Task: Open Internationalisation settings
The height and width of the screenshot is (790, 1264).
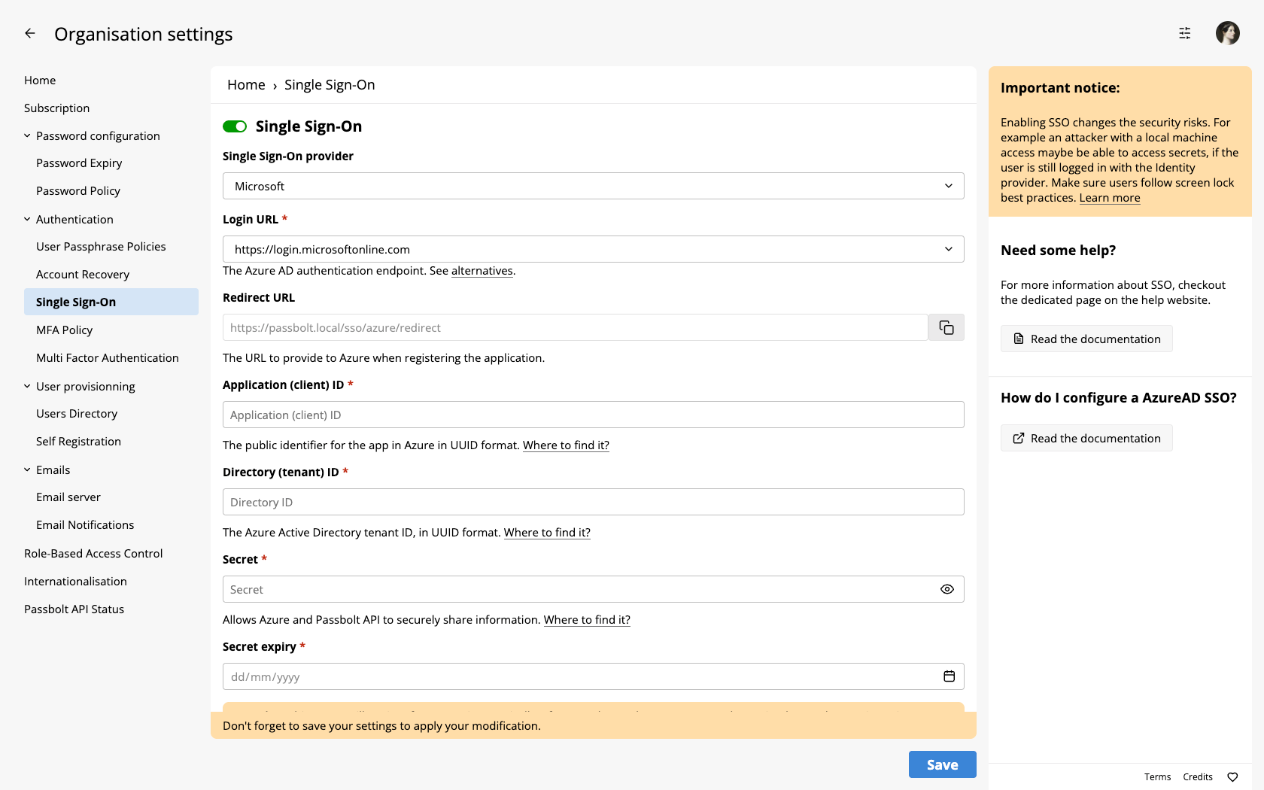Action: click(x=75, y=582)
